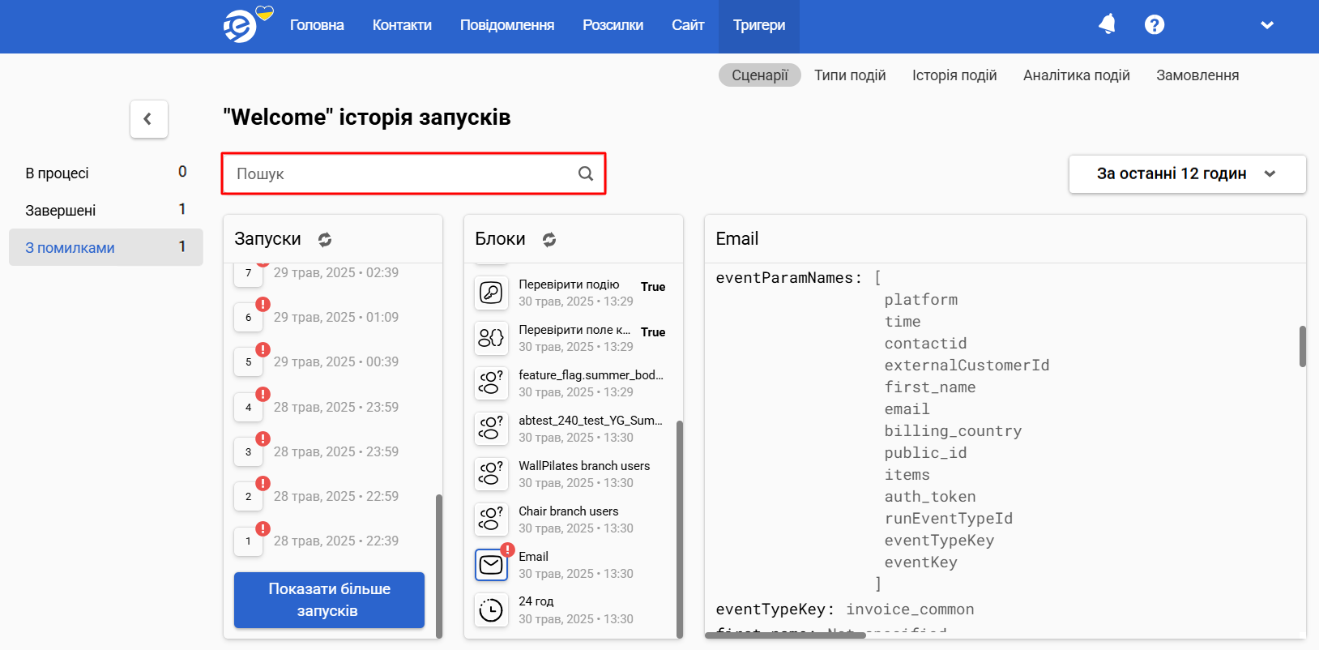The height and width of the screenshot is (650, 1319).
Task: Refresh the Запуски list
Action: (x=325, y=240)
